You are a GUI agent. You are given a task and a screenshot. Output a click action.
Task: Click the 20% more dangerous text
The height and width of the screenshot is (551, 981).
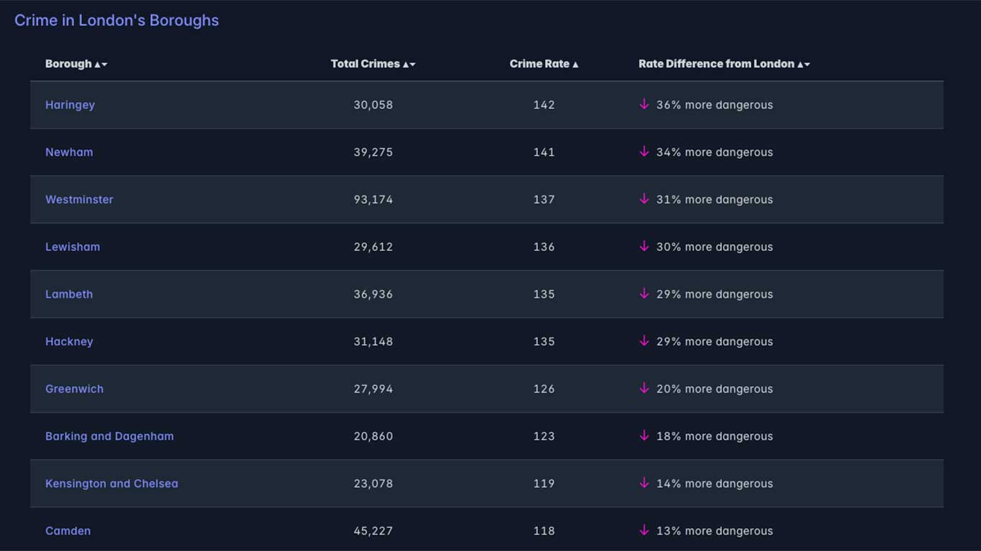tap(715, 389)
